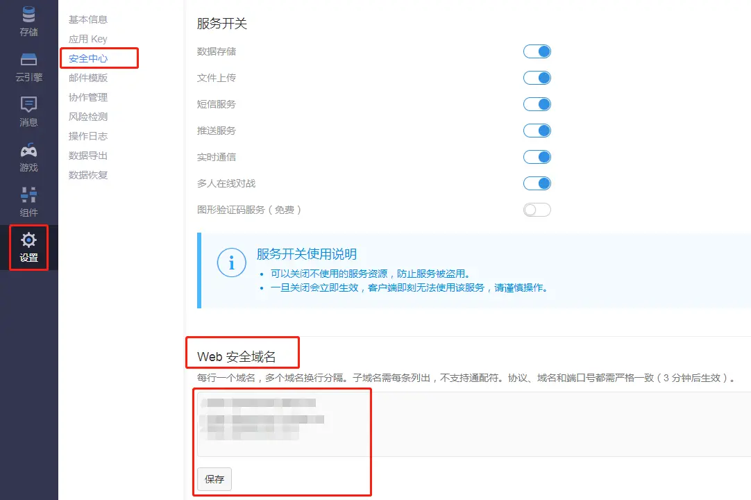Toggle the 推送服务 switch

click(x=537, y=131)
